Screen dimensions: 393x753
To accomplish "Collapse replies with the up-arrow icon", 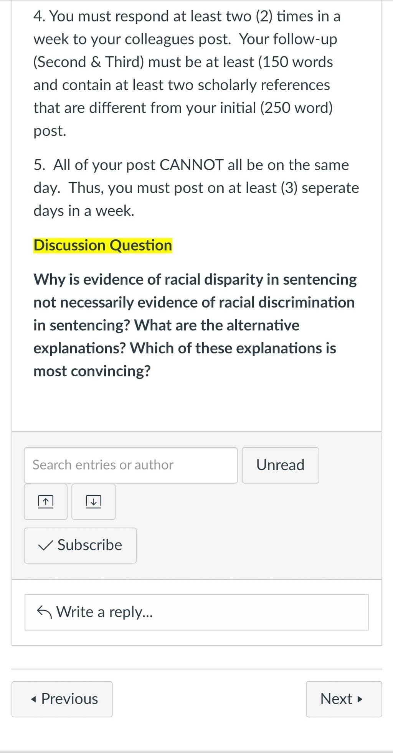I will [46, 501].
